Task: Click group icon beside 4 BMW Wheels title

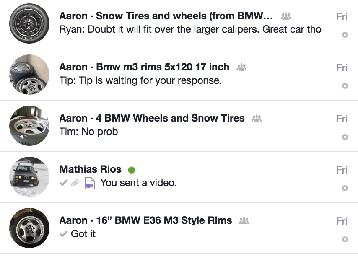Action: click(256, 119)
